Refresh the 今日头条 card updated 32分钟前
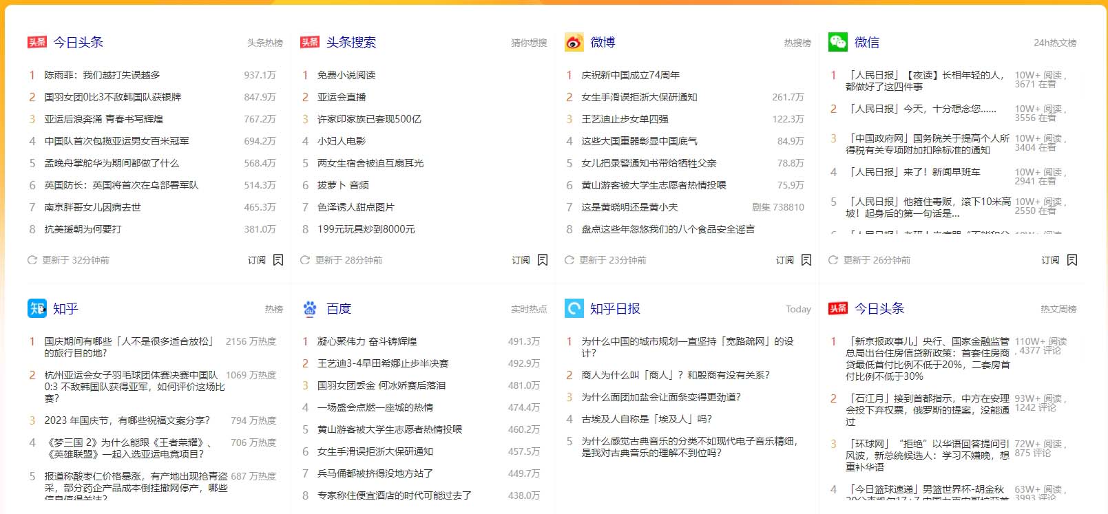 point(32,260)
